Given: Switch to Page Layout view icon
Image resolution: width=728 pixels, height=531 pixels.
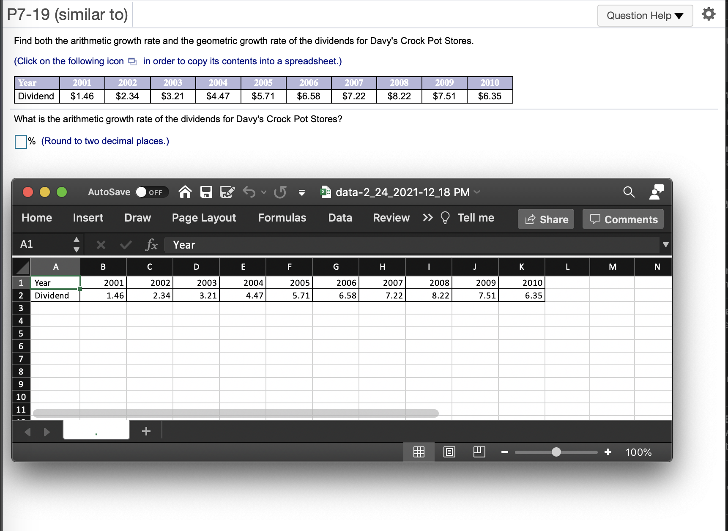Looking at the screenshot, I should click(449, 452).
